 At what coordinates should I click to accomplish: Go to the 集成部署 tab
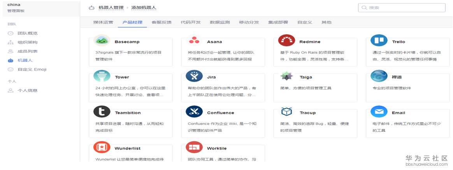(278, 22)
